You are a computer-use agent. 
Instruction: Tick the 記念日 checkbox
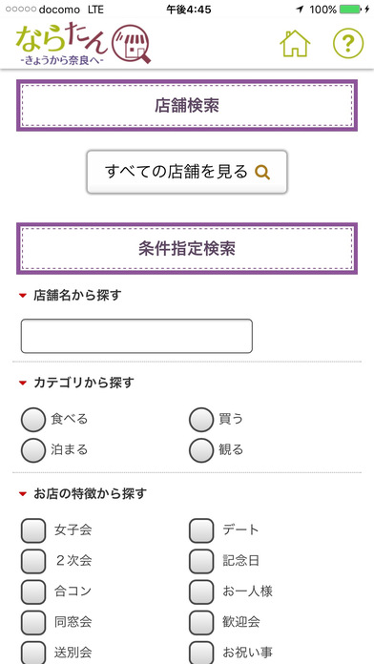(200, 561)
